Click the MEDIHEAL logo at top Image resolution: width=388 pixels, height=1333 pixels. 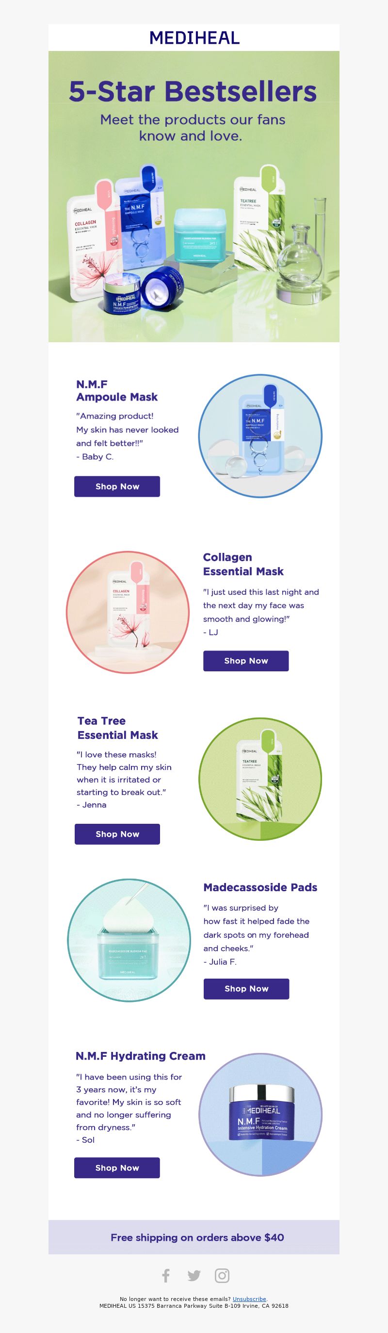[x=194, y=37]
